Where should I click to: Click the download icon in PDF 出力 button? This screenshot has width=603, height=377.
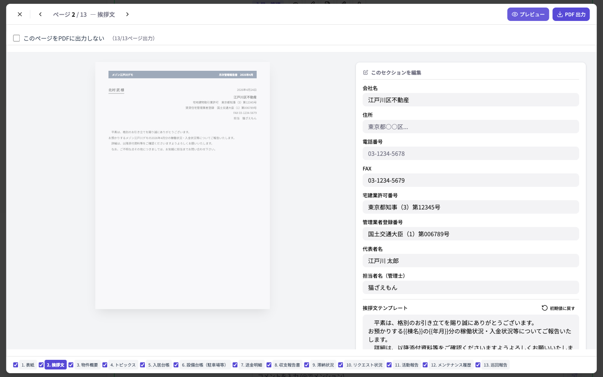click(x=560, y=14)
